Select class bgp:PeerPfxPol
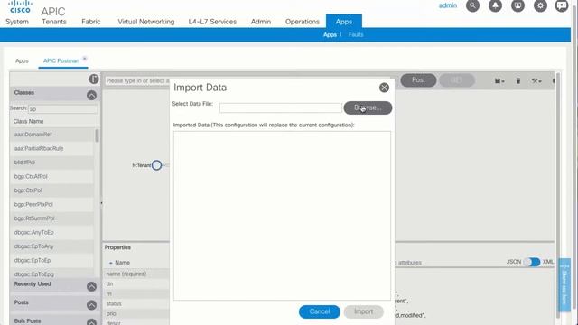The height and width of the screenshot is (325, 578). tap(51, 205)
